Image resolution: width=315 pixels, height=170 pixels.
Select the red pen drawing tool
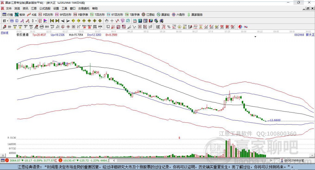coord(4,27)
